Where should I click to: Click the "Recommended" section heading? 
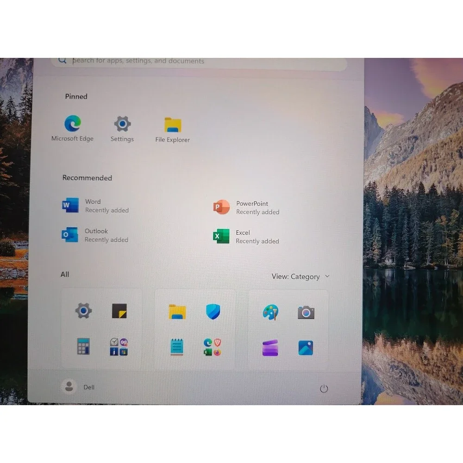pyautogui.click(x=87, y=178)
